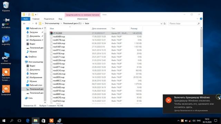Click Средства работы со сжатыми папками tab header
This screenshot has width=221, height=124.
[x=83, y=14]
